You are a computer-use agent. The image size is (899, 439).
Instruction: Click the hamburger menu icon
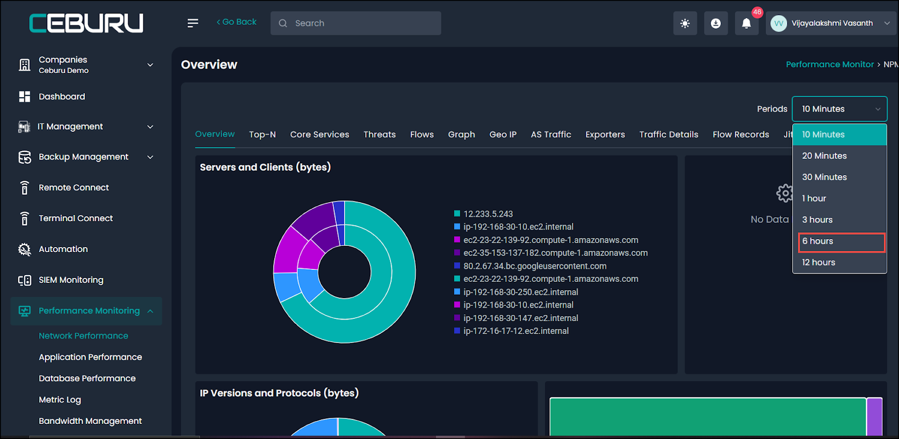coord(193,23)
